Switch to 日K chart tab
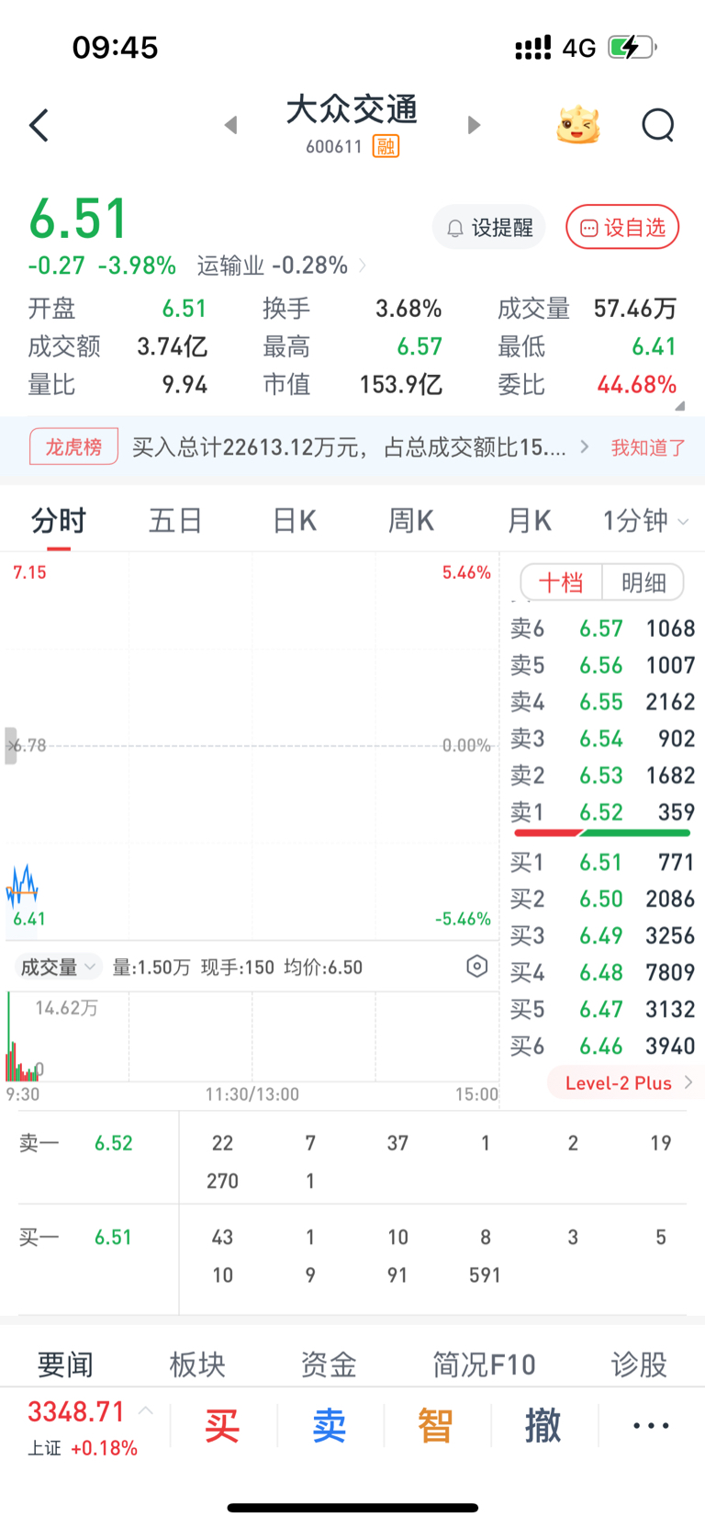Image resolution: width=705 pixels, height=1528 pixels. 295,521
